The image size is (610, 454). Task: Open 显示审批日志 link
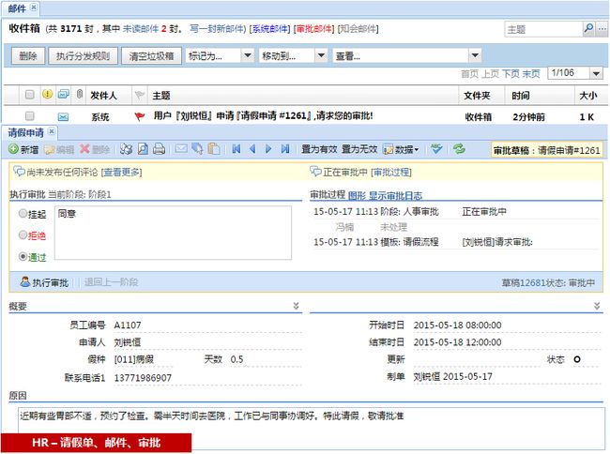pos(395,195)
